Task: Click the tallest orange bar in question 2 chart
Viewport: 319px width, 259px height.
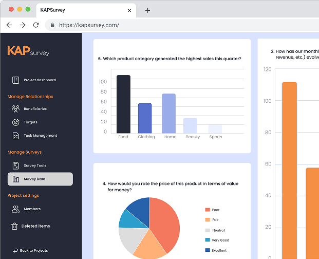Action: pyautogui.click(x=289, y=171)
